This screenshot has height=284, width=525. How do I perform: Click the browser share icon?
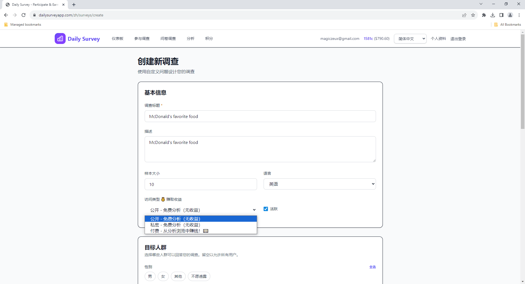(x=464, y=15)
